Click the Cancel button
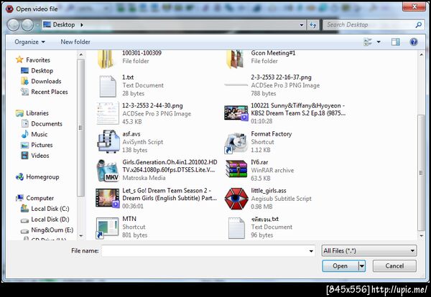Viewport: 431px width, 297px height. pyautogui.click(x=394, y=266)
